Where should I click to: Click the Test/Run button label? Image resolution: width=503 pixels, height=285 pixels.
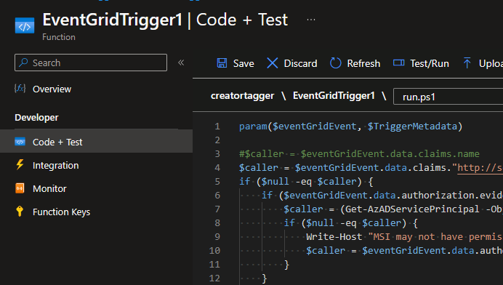[x=430, y=63]
